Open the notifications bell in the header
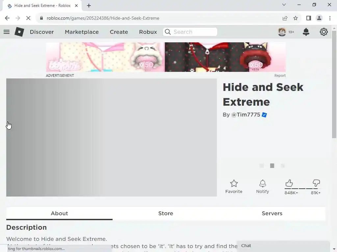 [306, 32]
